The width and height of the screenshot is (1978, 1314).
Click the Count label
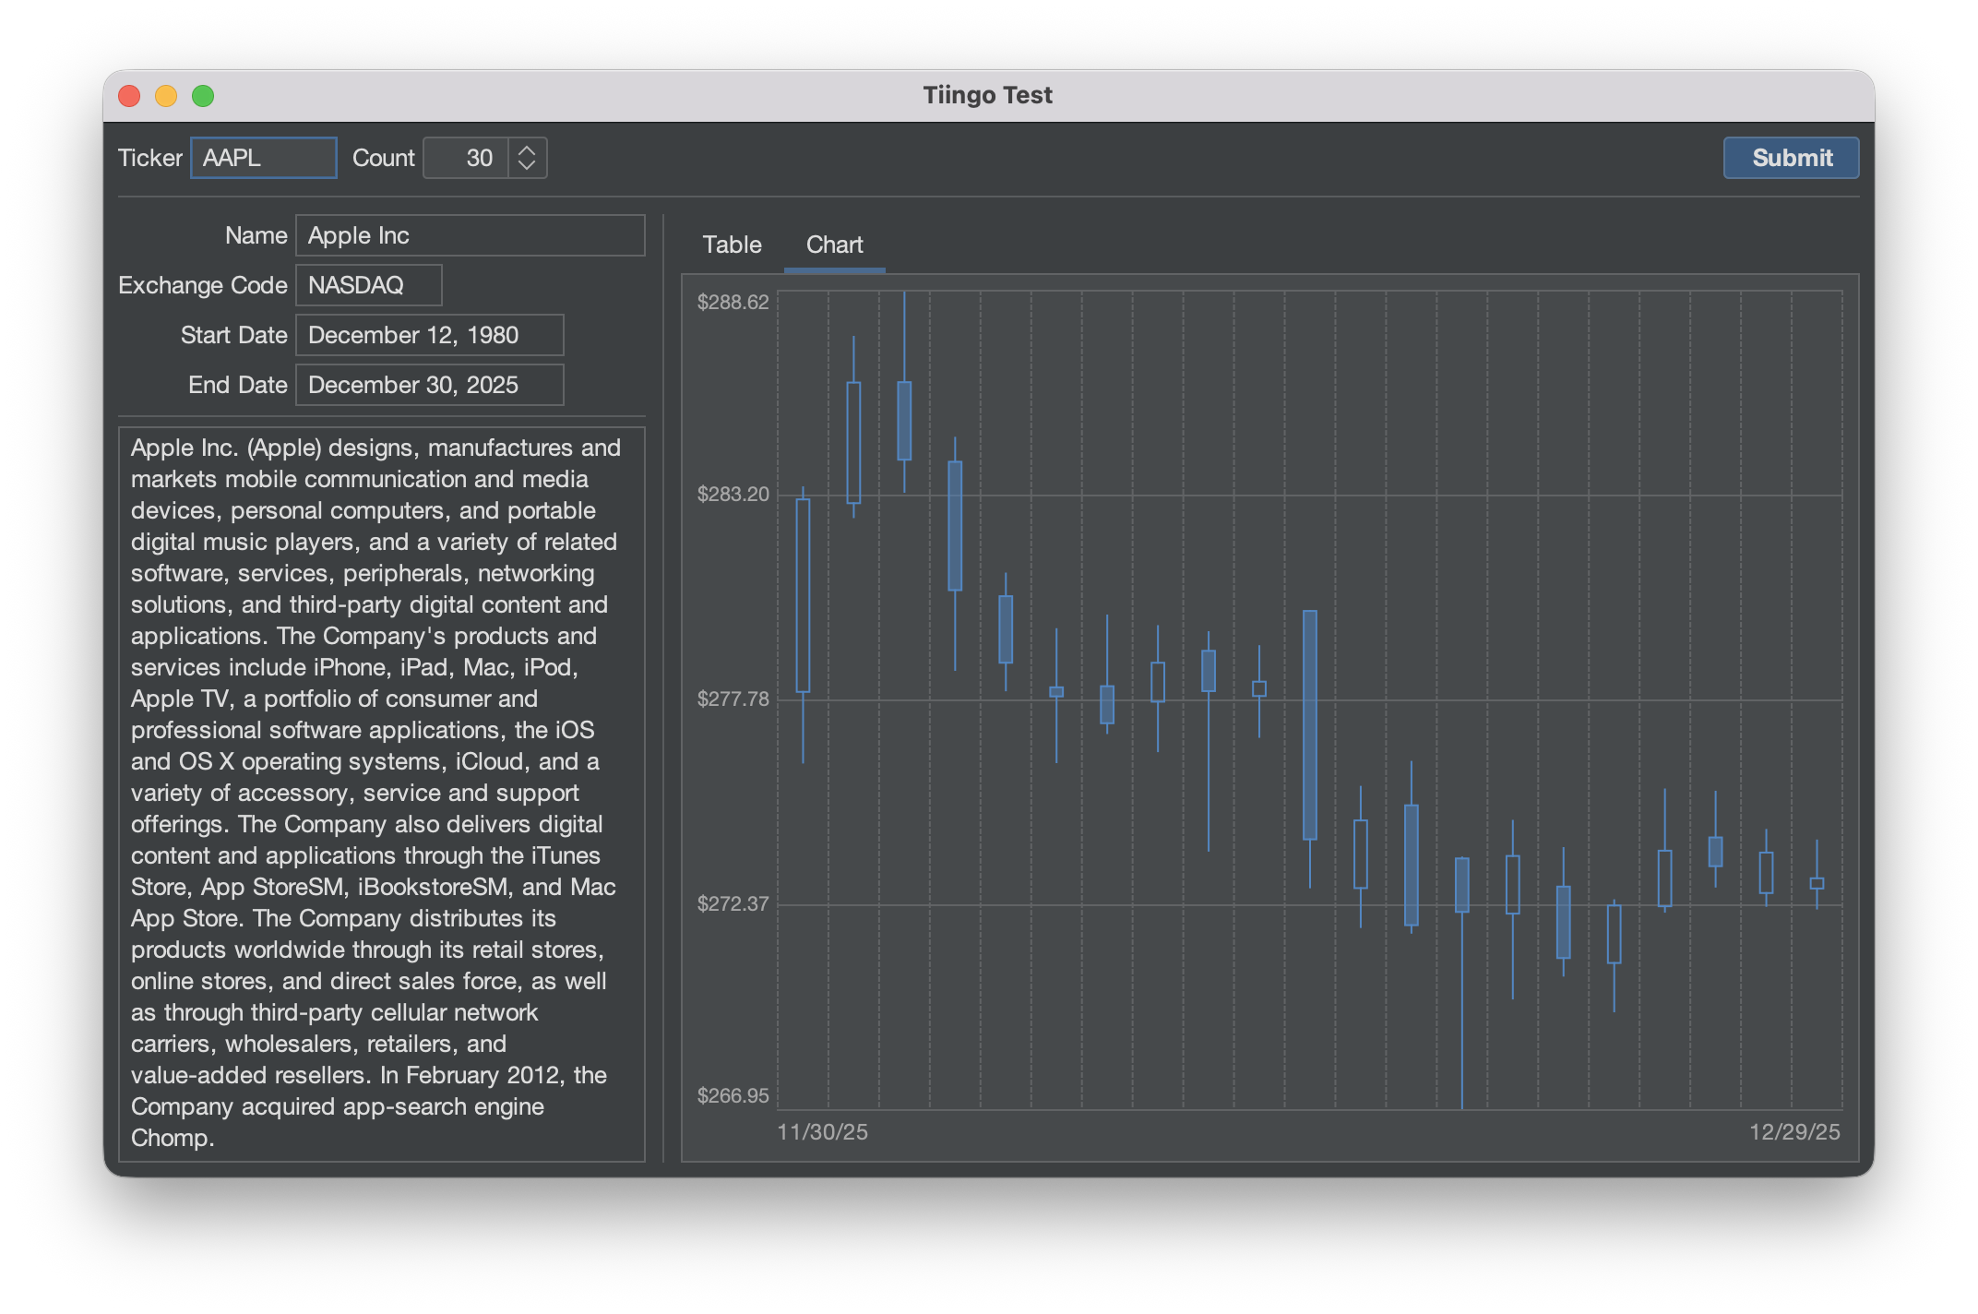[x=383, y=158]
